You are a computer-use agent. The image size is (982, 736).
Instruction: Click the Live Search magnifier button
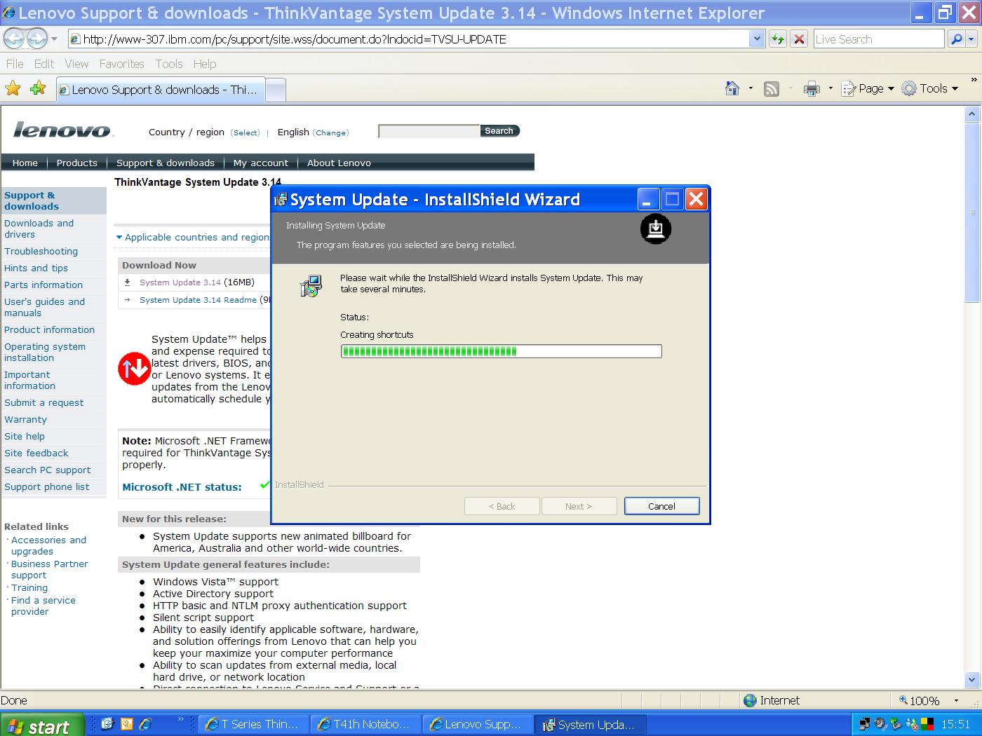click(x=956, y=39)
